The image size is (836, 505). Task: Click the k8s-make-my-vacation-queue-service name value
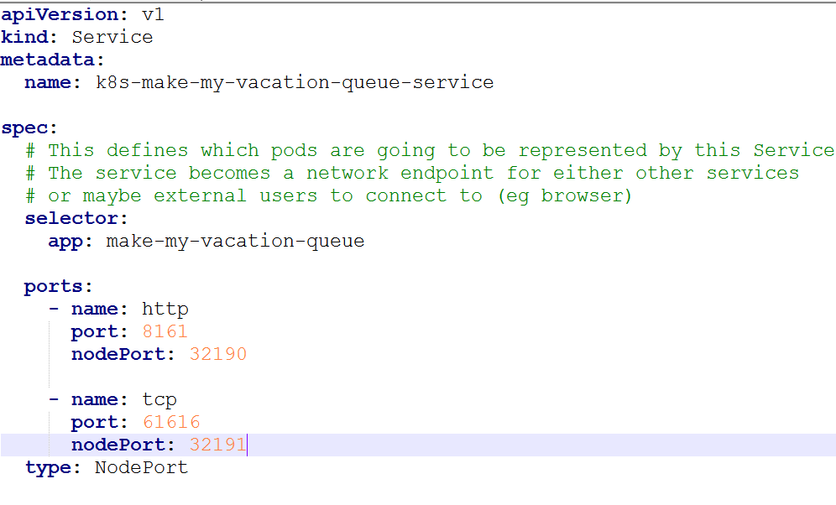[x=295, y=82]
